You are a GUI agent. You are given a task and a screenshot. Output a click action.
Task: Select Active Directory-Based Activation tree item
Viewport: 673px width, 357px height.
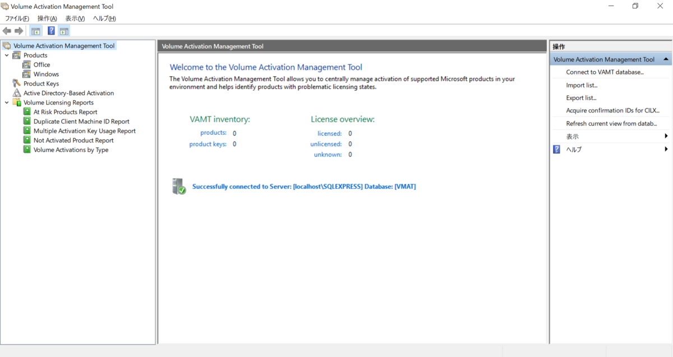(68, 93)
